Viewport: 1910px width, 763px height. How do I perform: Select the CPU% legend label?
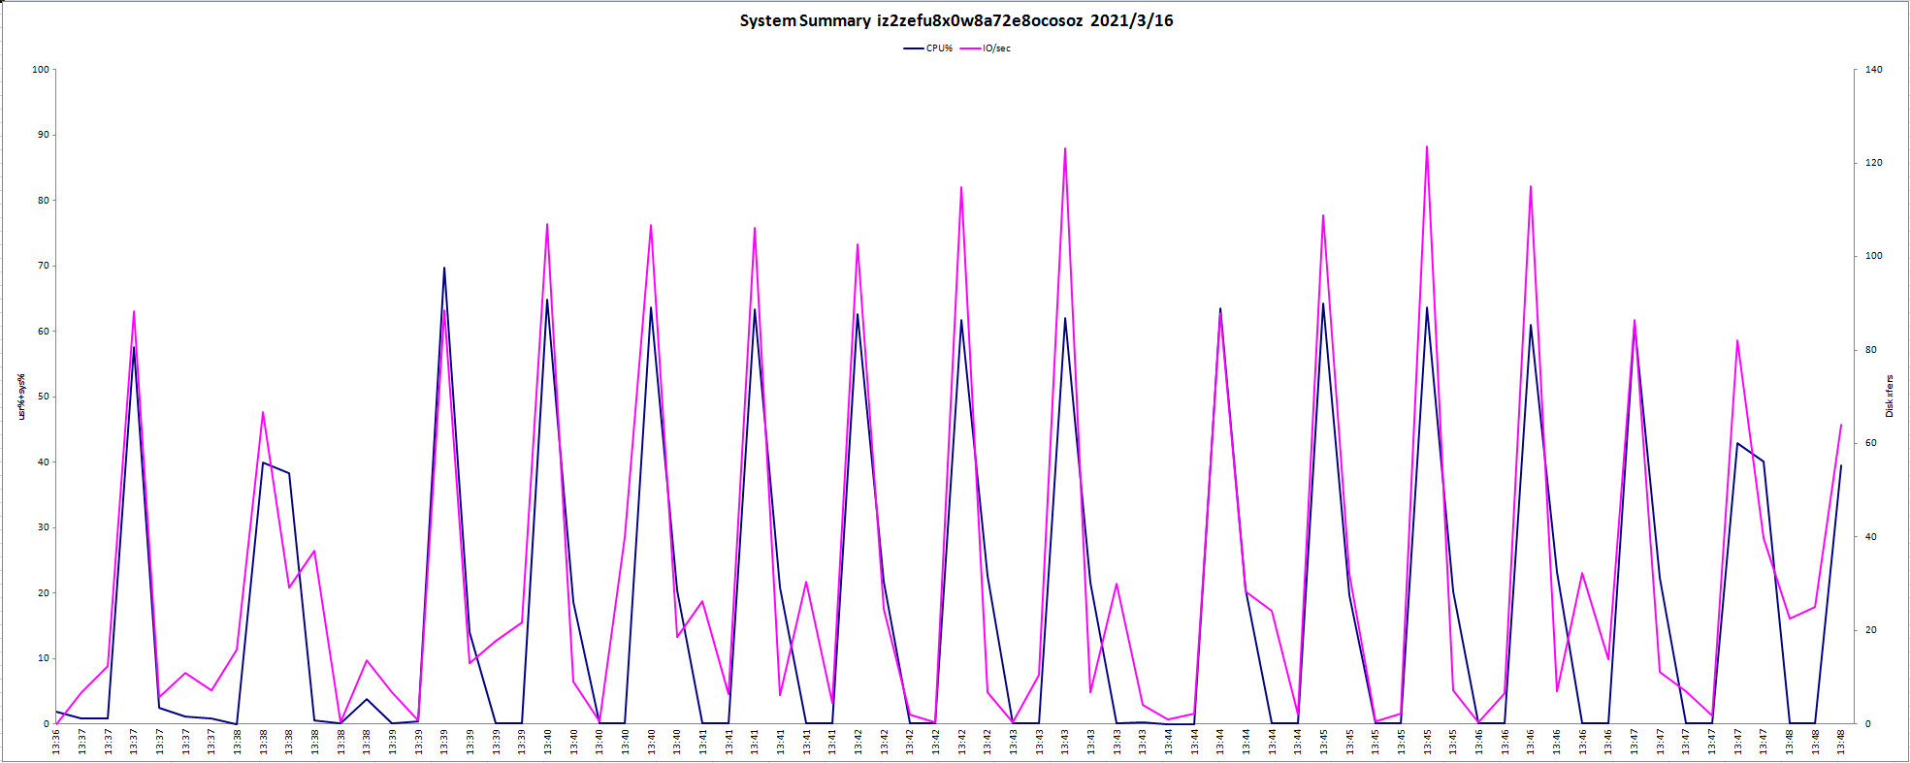coord(939,48)
